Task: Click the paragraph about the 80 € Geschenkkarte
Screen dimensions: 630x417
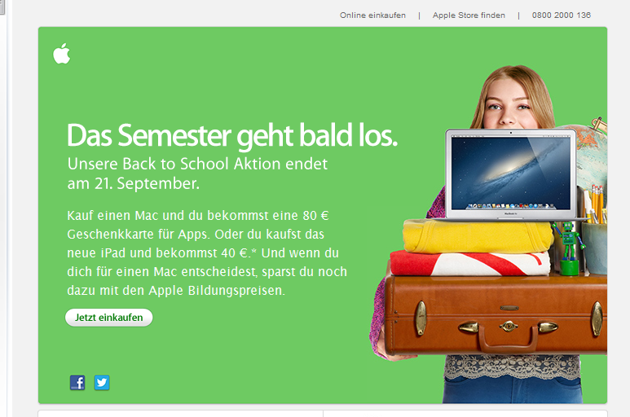Action: coord(207,252)
